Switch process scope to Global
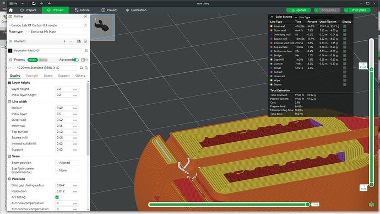The height and width of the screenshot is (214, 380). [x=32, y=60]
